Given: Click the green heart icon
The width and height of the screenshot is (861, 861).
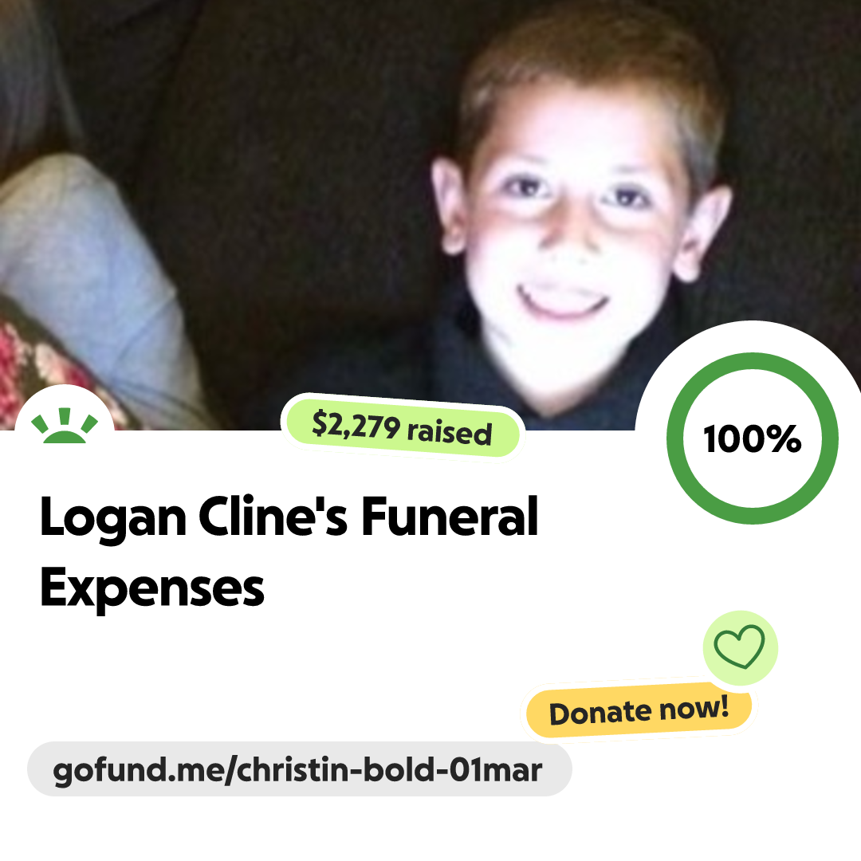Looking at the screenshot, I should [739, 647].
